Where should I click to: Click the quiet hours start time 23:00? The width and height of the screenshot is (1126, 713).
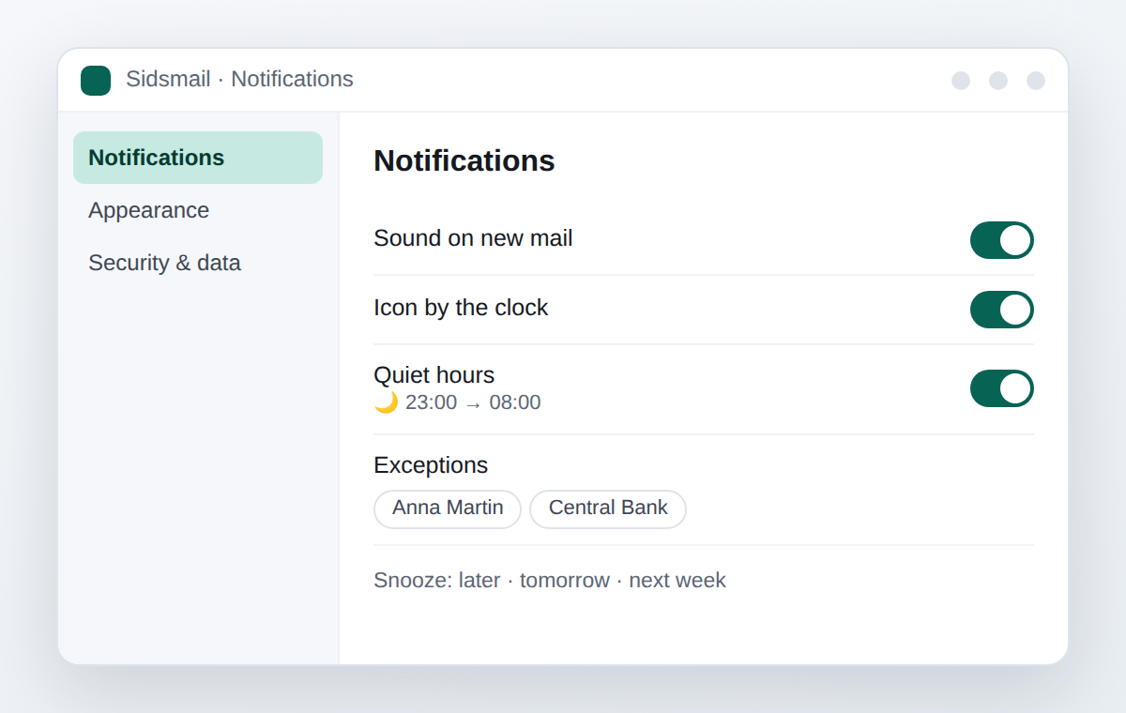click(x=432, y=402)
